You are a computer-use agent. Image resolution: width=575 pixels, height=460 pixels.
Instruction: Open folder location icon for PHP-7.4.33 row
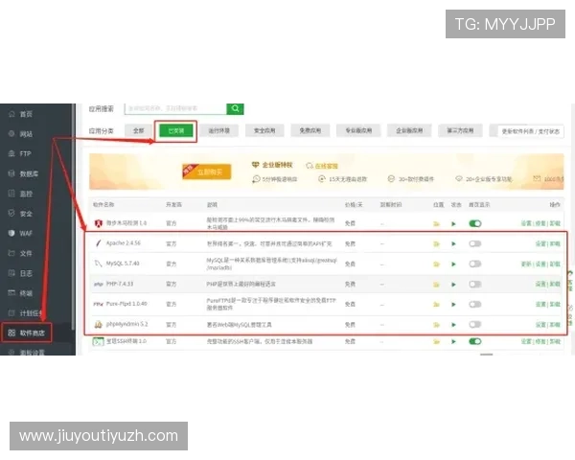(x=436, y=285)
